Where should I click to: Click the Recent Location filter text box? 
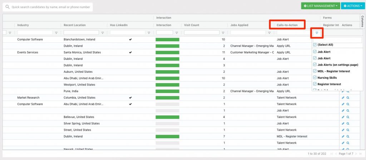click(x=81, y=33)
